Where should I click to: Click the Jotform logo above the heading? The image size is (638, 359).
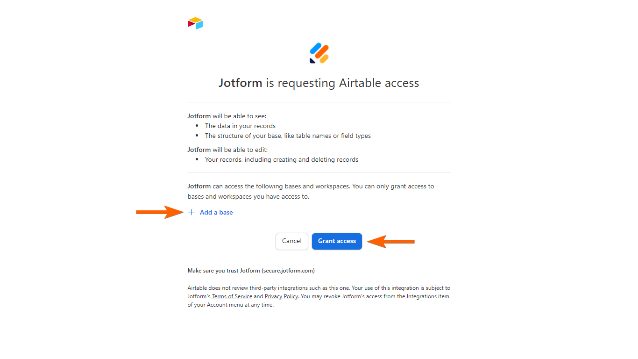coord(319,53)
